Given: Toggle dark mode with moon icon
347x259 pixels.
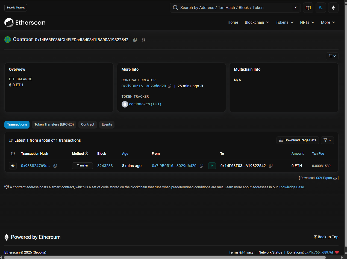Looking at the screenshot, I should 321,8.
